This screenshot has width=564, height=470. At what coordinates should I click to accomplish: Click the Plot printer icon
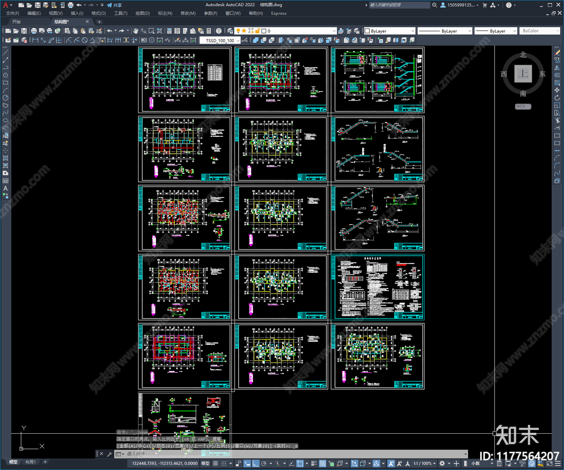(34, 31)
